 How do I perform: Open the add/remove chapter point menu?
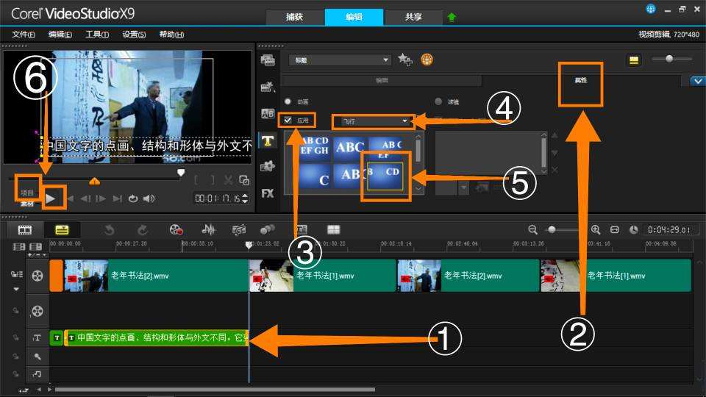click(36, 255)
